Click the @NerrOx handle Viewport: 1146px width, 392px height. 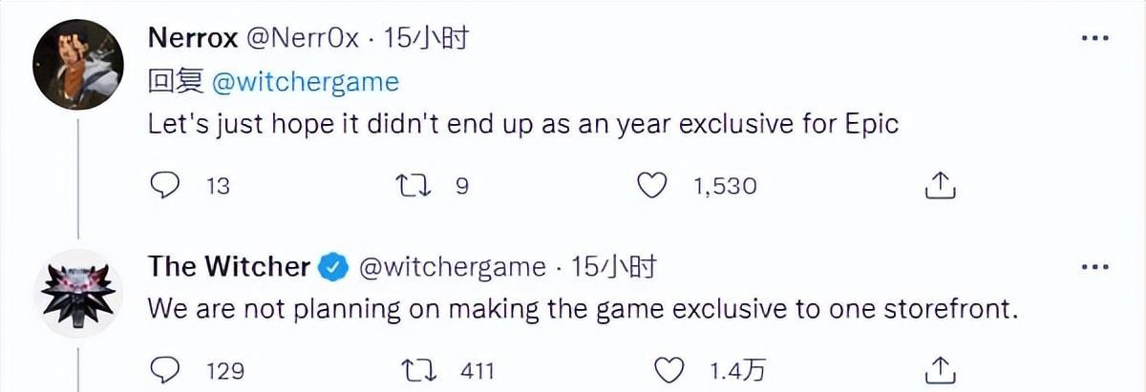[305, 39]
